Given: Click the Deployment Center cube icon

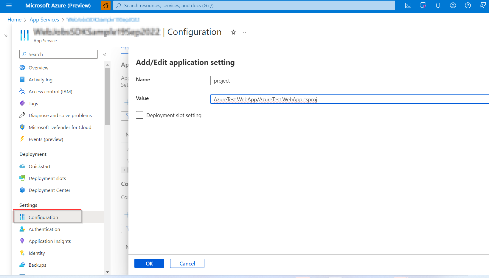Looking at the screenshot, I should (22, 190).
